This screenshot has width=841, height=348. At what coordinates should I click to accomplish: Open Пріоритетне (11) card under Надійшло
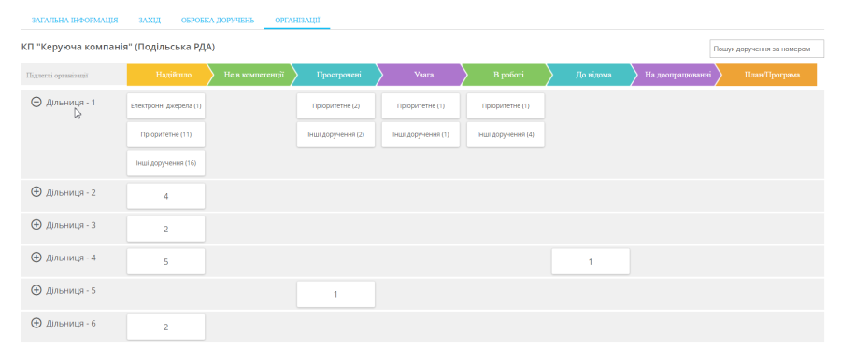(x=165, y=135)
